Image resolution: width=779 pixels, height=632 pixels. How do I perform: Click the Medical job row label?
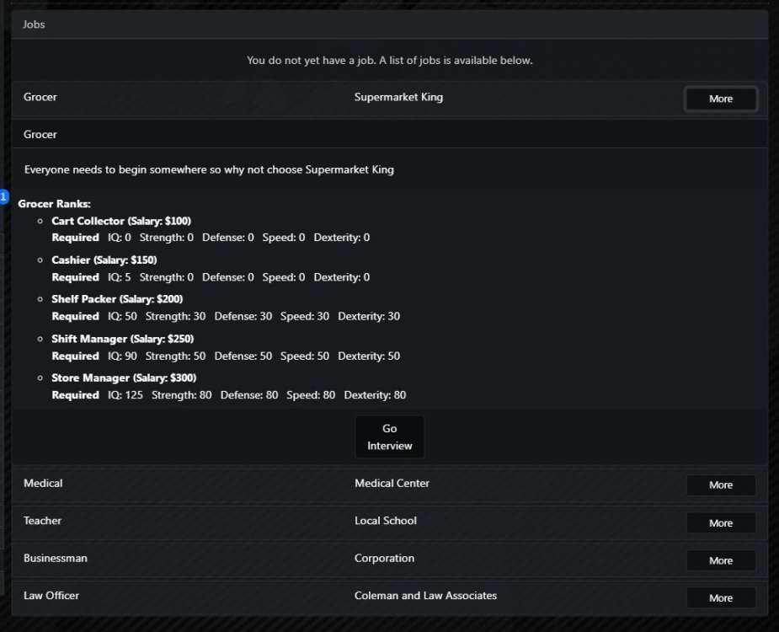(43, 484)
